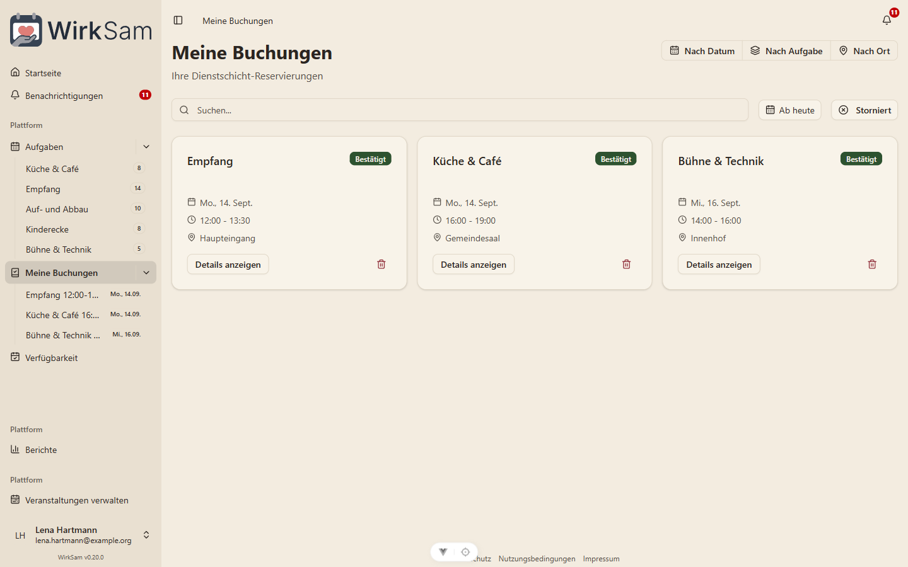
Task: Toggle the sidebar panel icon
Action: (178, 21)
